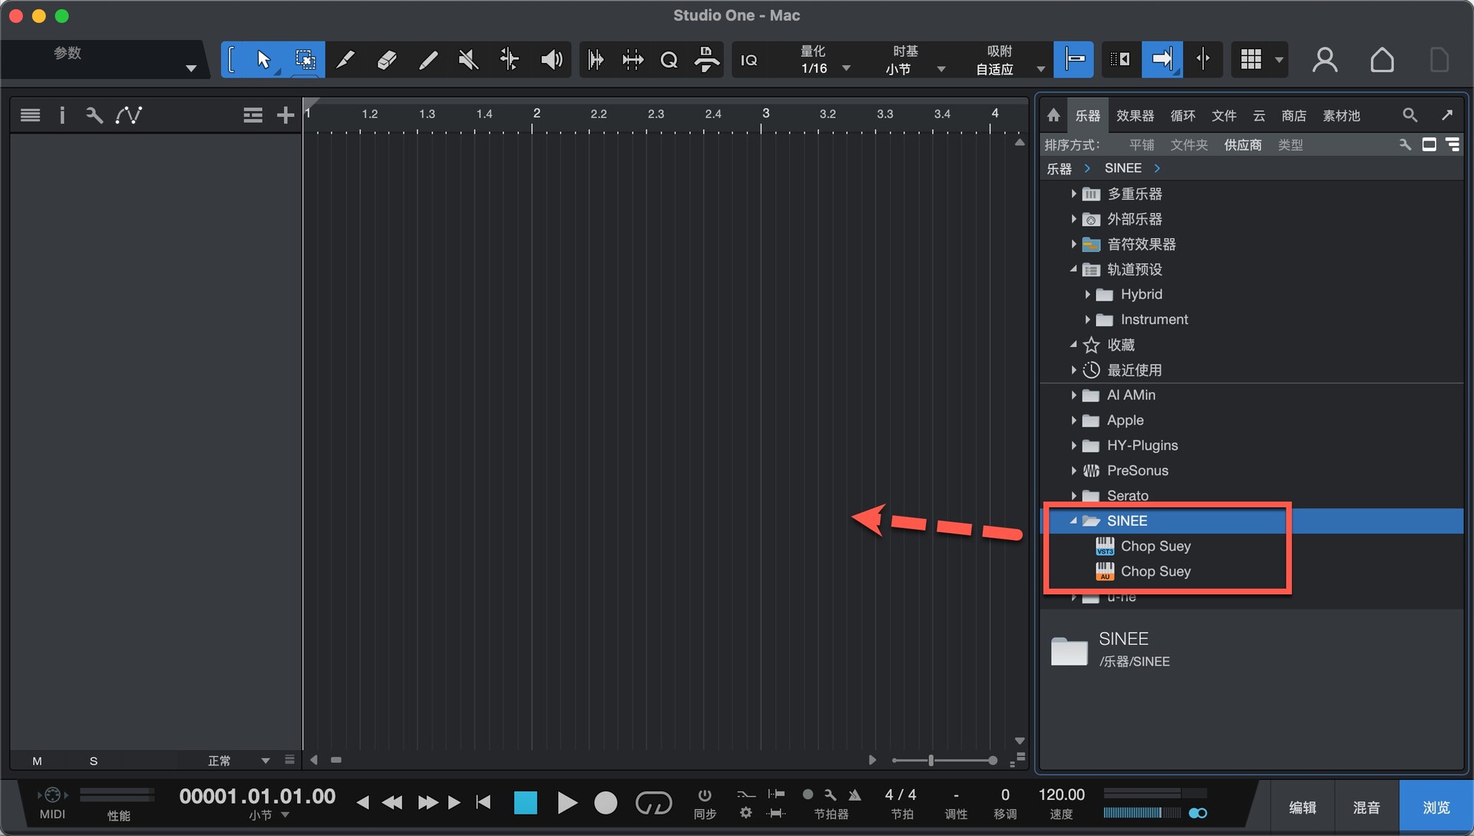Open browser search magnifier icon

tap(1410, 115)
